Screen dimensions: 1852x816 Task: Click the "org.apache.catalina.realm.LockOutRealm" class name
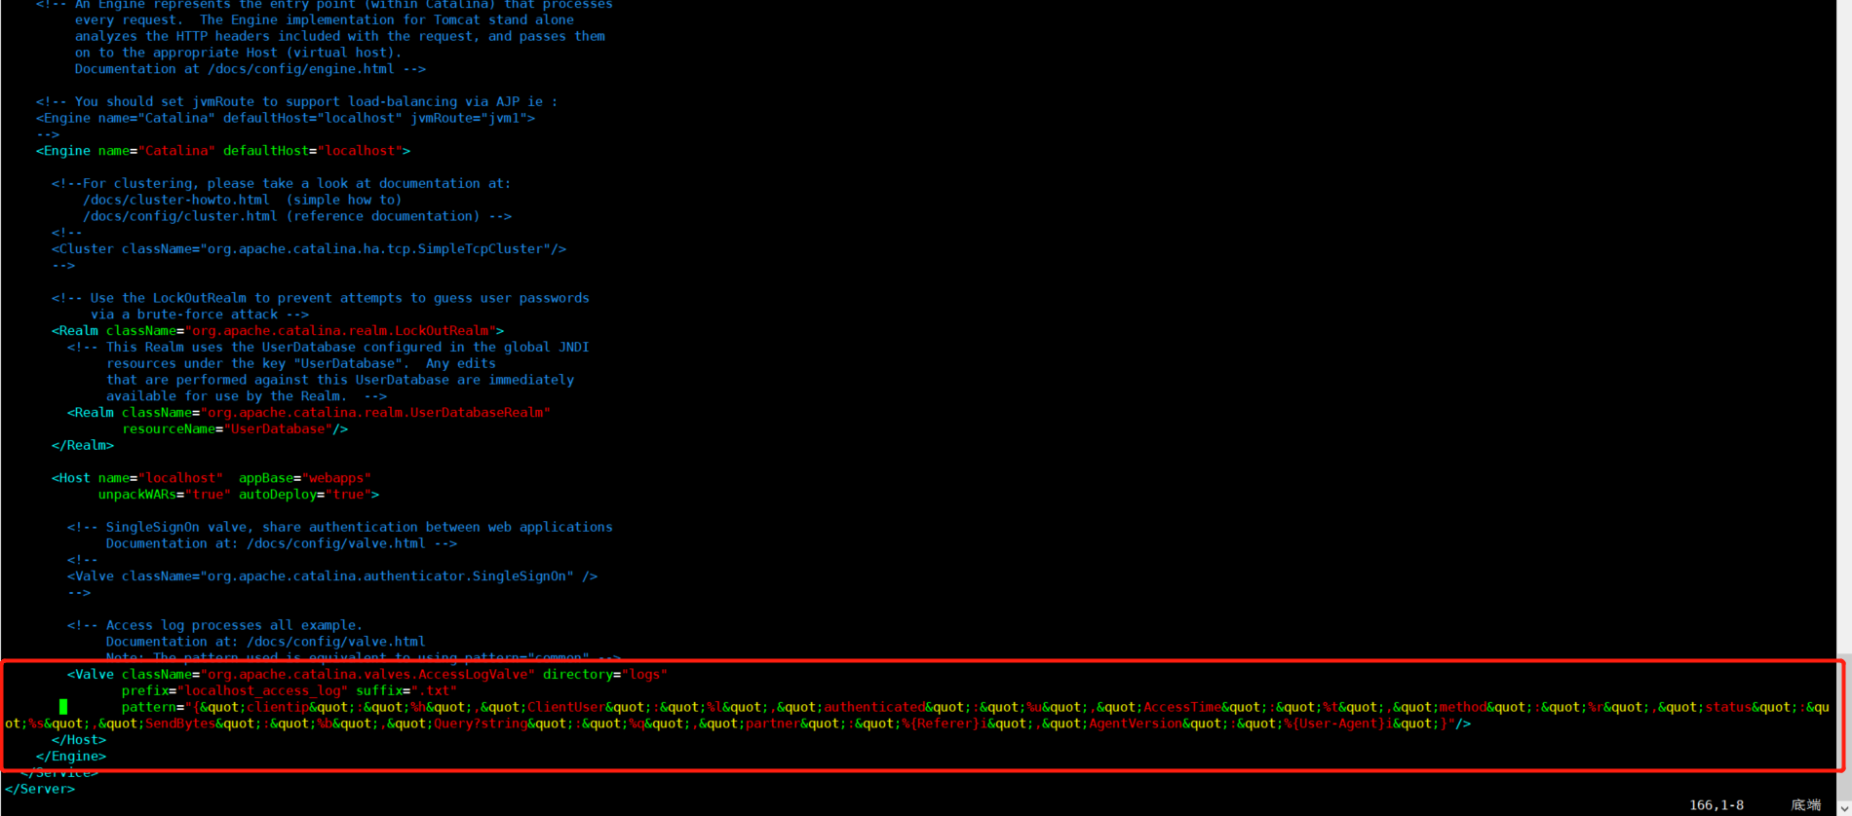(x=340, y=330)
